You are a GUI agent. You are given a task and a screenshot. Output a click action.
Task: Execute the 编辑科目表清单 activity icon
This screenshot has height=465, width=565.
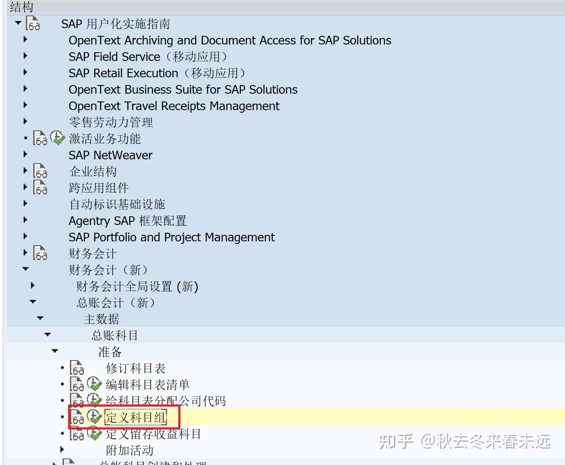point(95,384)
